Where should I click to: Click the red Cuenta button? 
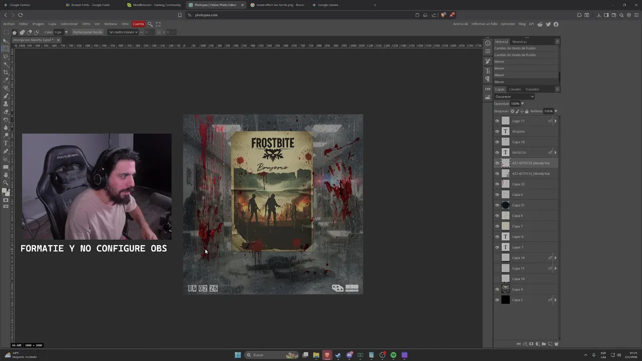[138, 24]
